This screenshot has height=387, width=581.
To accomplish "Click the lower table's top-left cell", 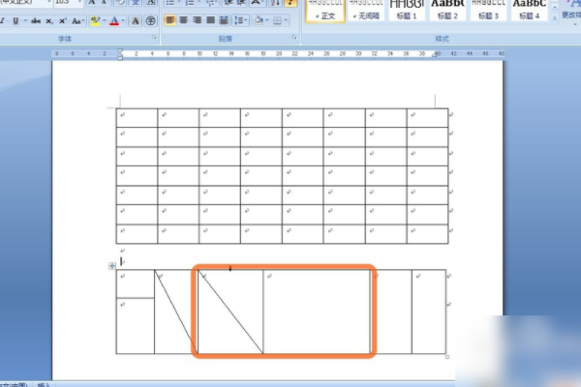I will 136,283.
